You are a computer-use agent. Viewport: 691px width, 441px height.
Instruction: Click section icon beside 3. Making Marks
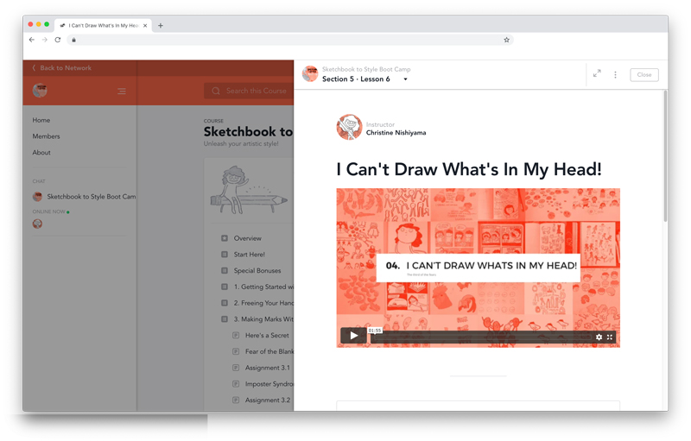[x=225, y=319]
